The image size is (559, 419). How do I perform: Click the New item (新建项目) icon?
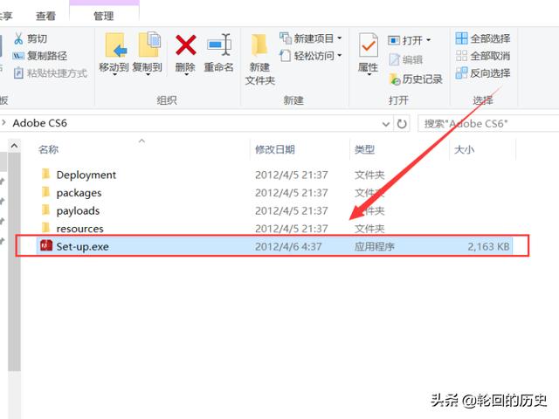[x=286, y=38]
